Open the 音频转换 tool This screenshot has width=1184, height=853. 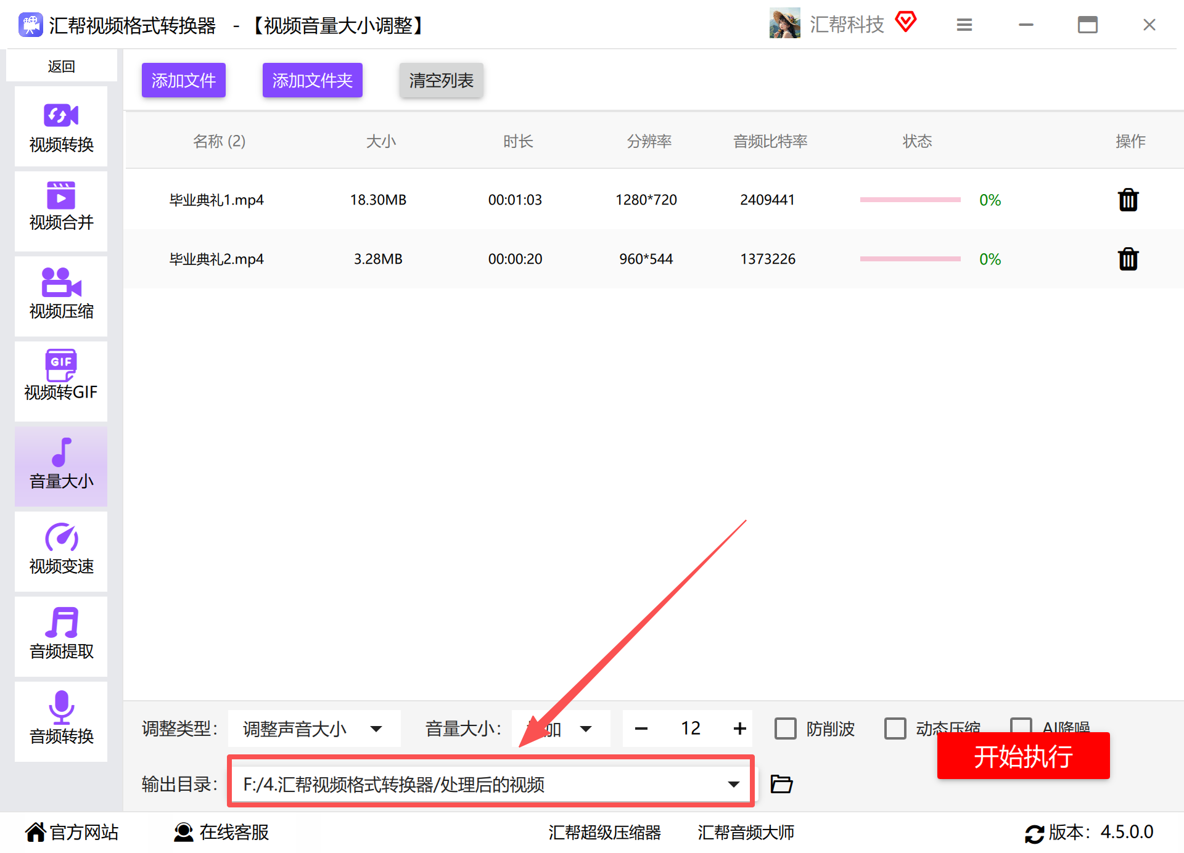click(61, 722)
